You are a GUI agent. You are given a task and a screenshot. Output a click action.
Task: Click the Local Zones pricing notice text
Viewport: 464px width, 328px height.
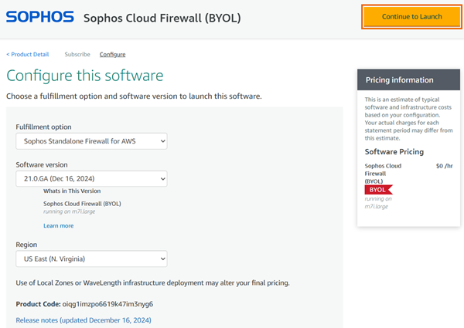point(152,283)
